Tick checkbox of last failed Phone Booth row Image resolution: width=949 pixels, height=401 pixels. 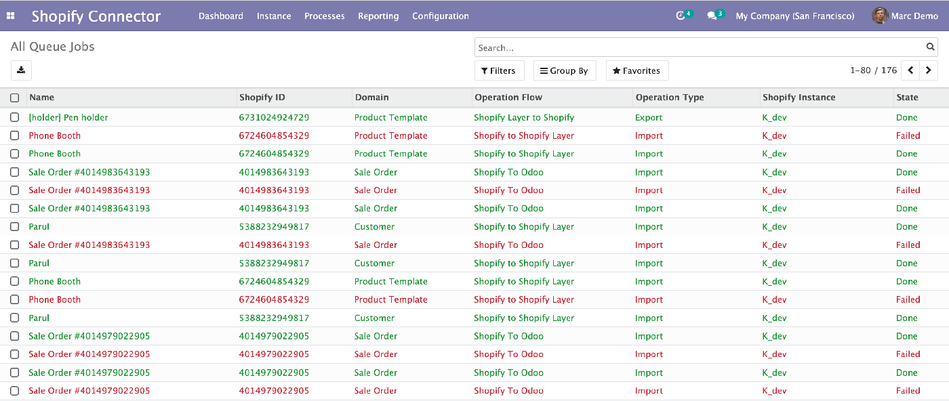[15, 299]
